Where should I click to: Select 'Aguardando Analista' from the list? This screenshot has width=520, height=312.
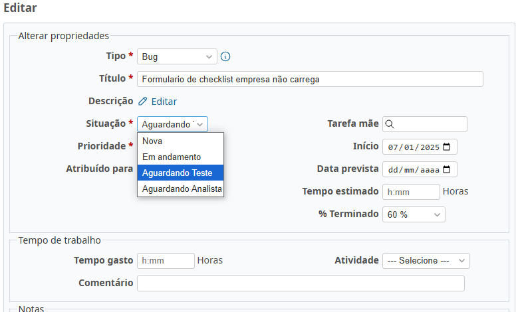click(182, 189)
